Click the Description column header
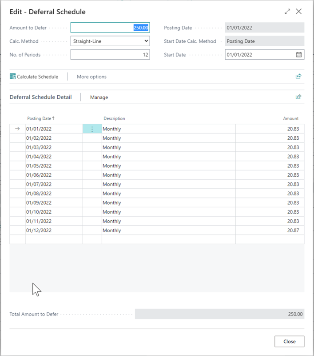This screenshot has height=356, width=314. pos(114,118)
